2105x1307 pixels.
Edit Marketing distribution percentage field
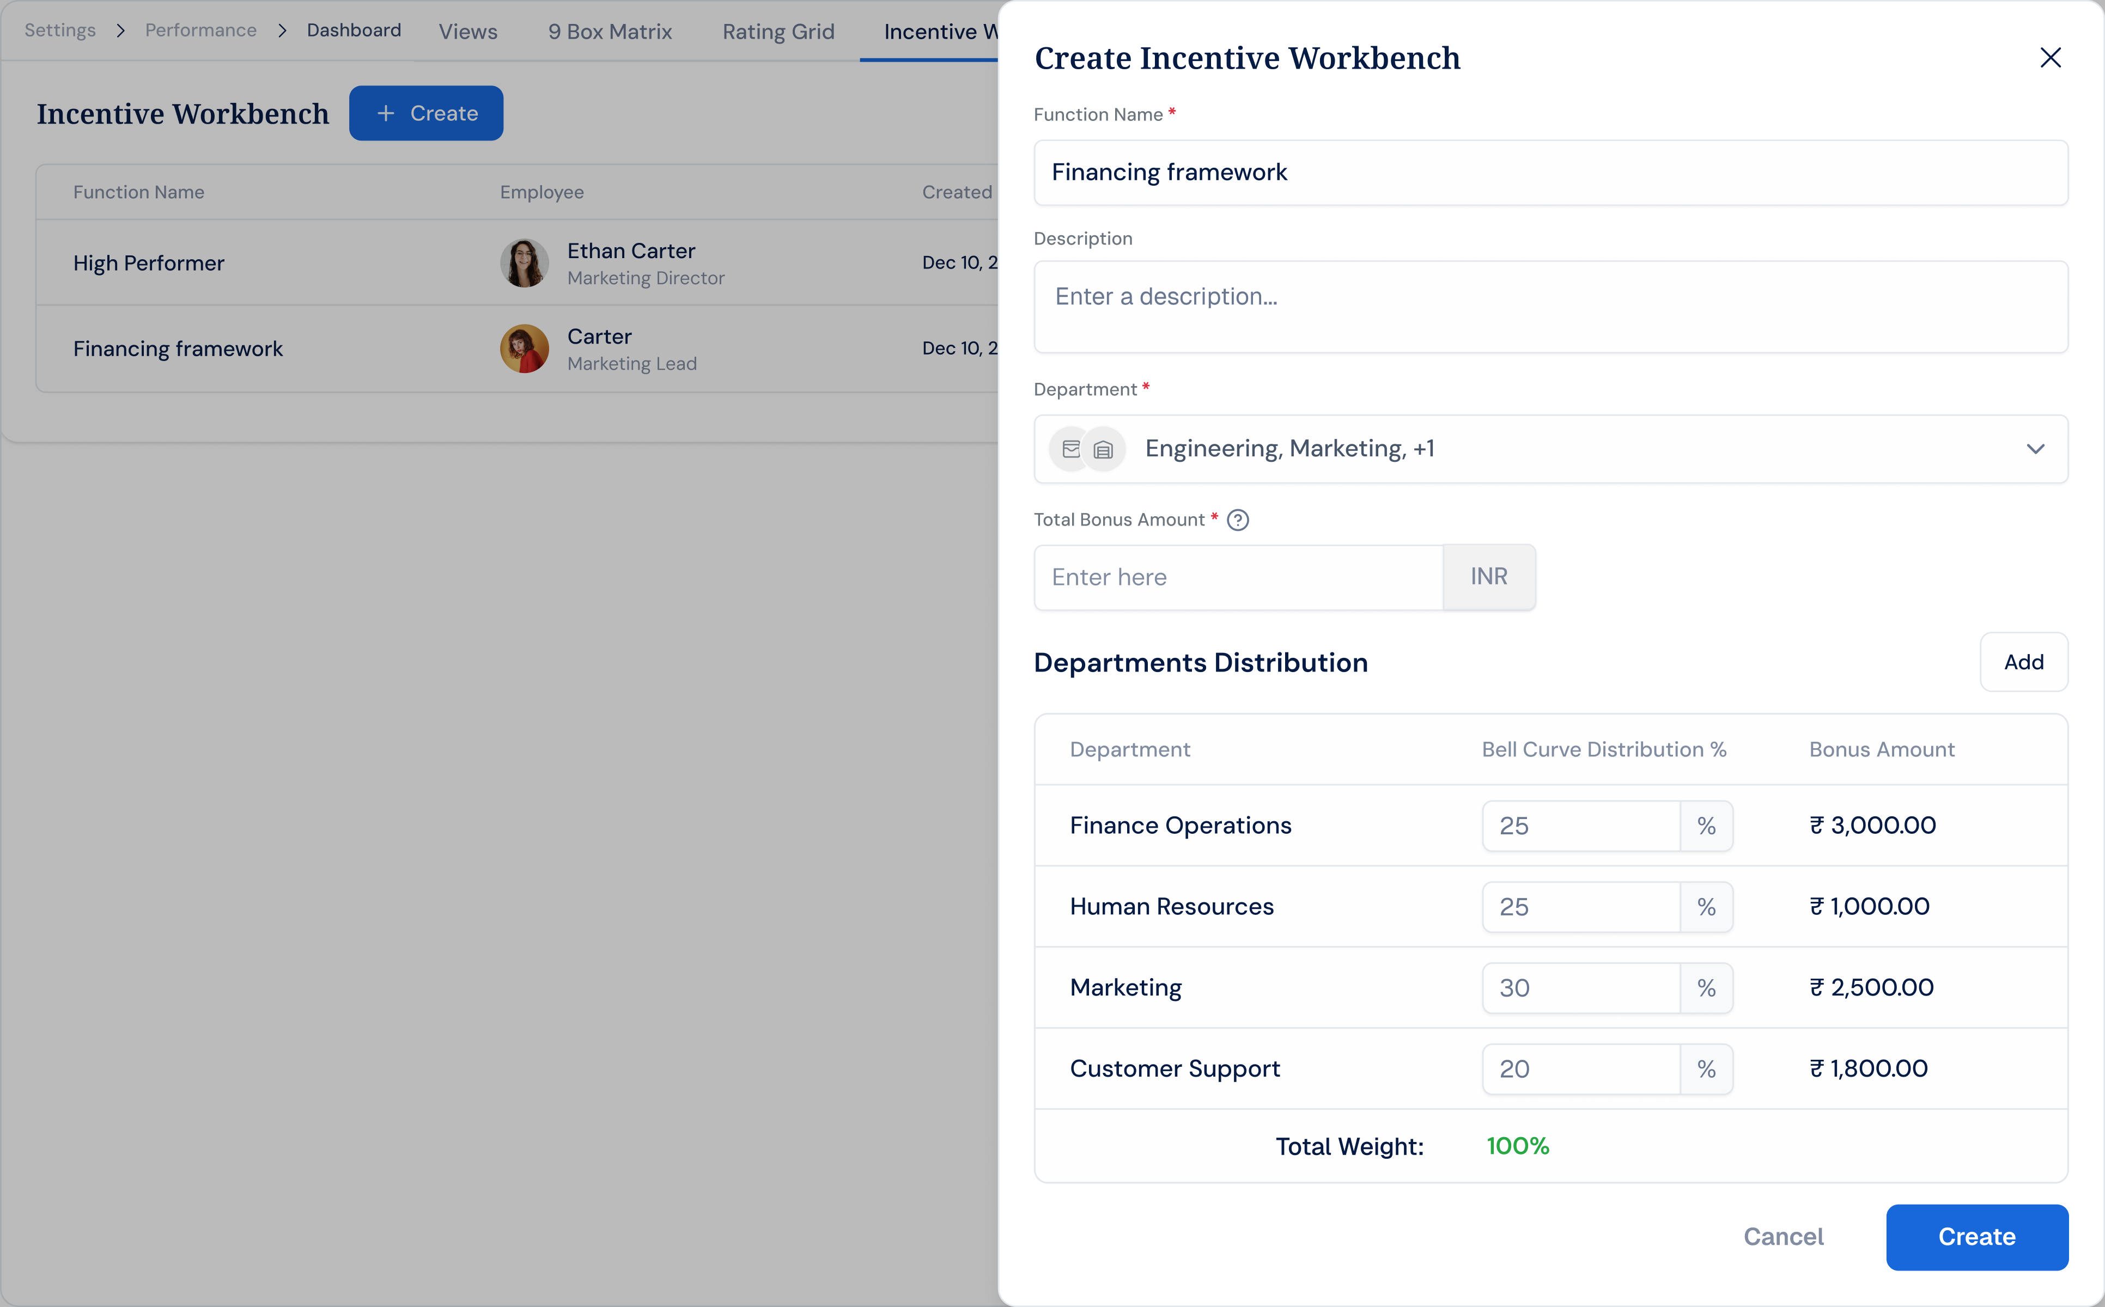tap(1580, 988)
